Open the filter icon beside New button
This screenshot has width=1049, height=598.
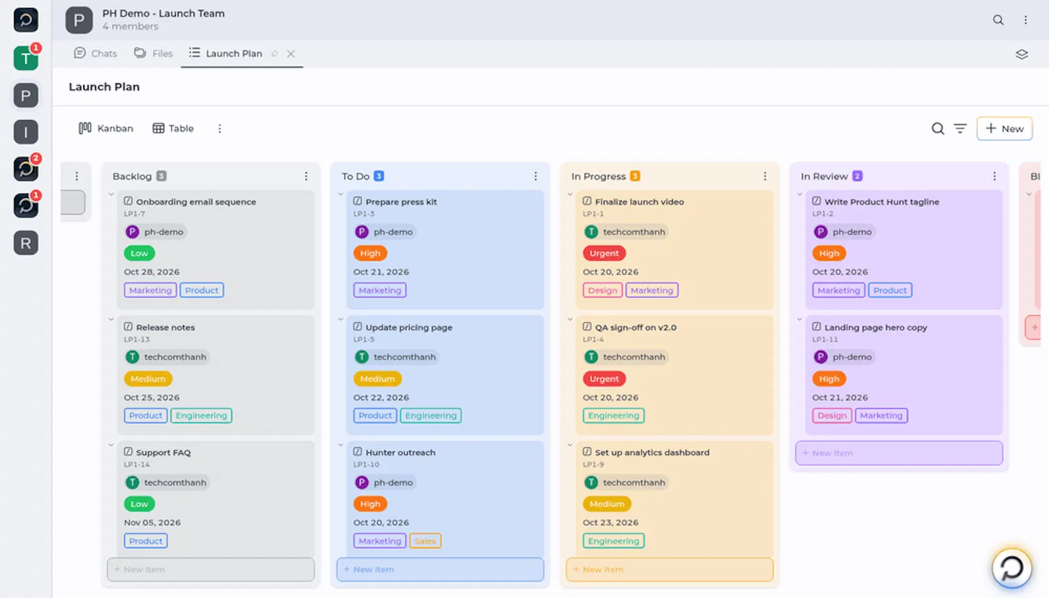click(x=960, y=129)
